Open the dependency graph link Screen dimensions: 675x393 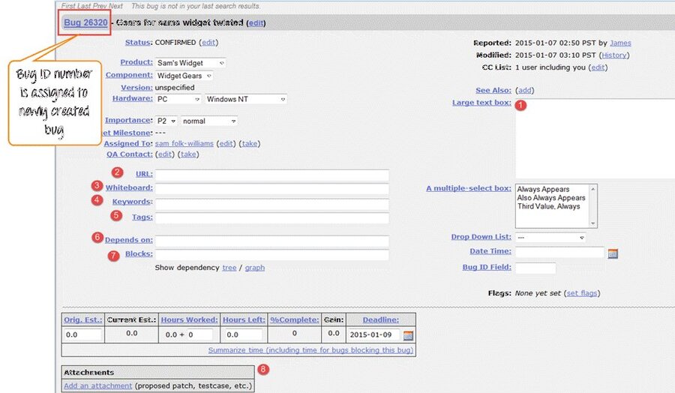(x=255, y=267)
